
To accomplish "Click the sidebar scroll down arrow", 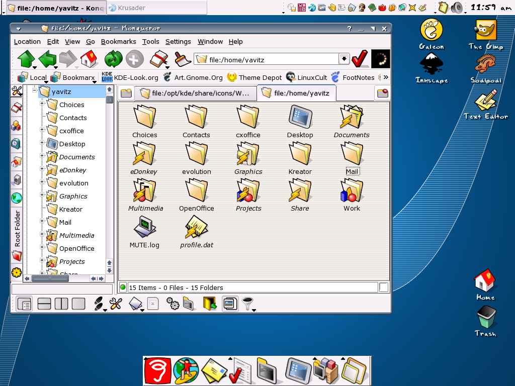I will point(110,270).
